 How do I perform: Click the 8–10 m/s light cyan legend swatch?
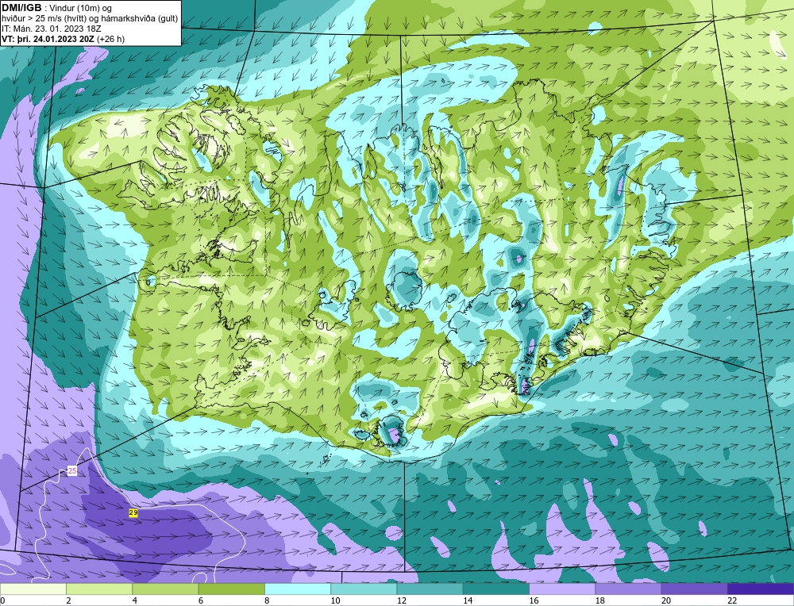click(298, 589)
